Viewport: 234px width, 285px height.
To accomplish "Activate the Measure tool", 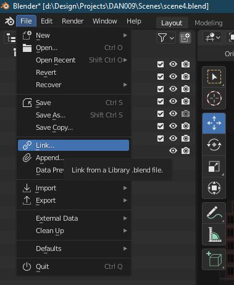I will coord(214,234).
